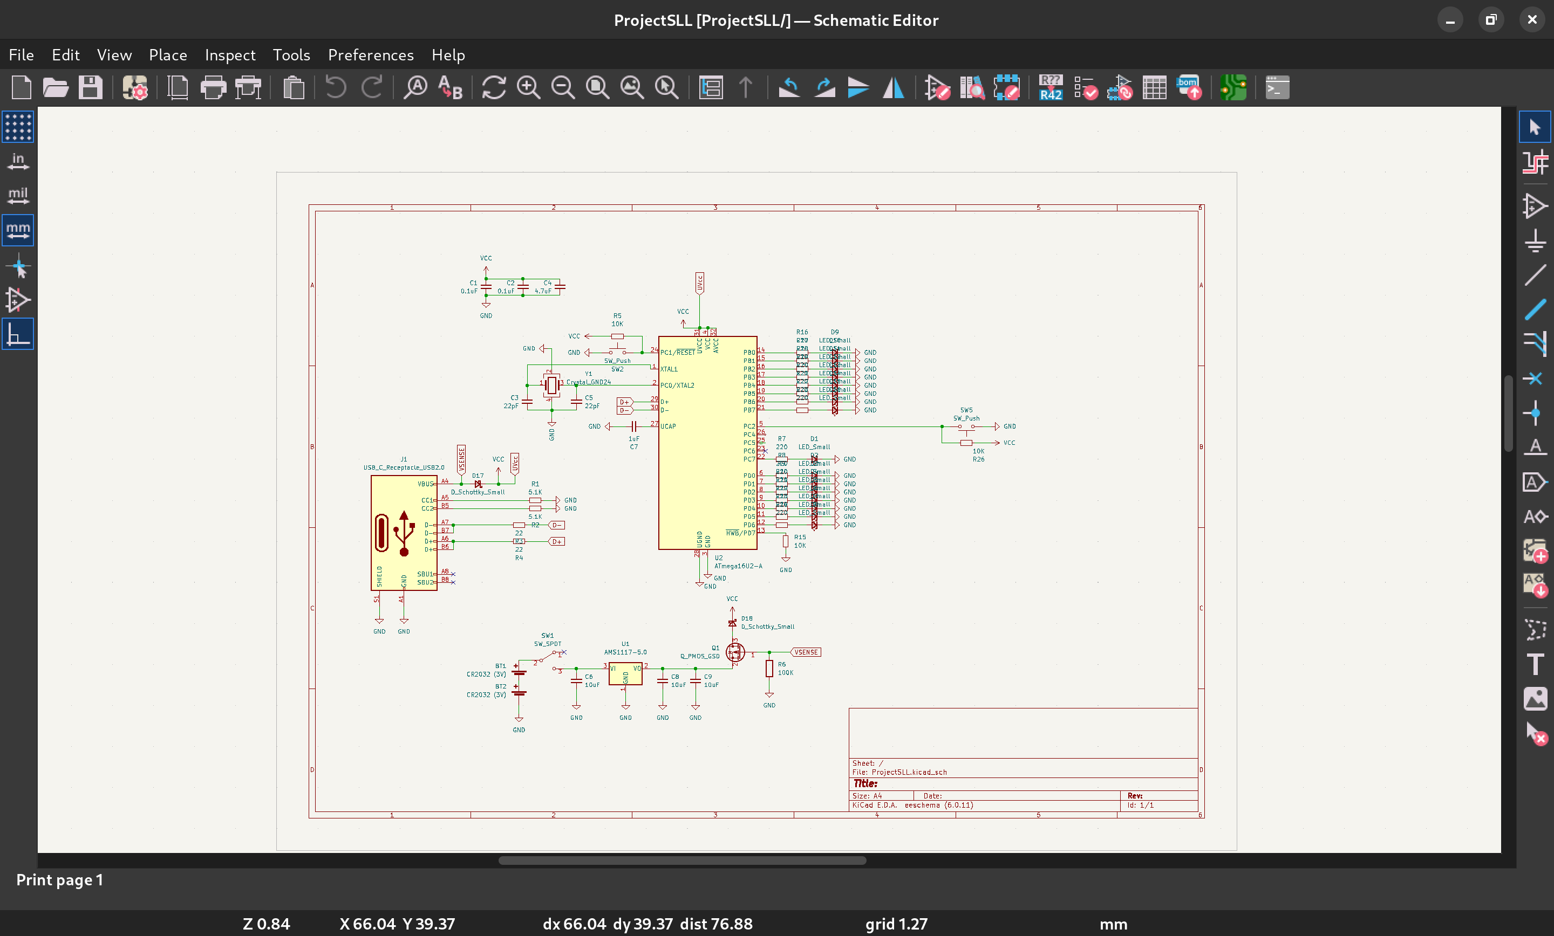This screenshot has height=936, width=1554.
Task: Open the scripting console
Action: pyautogui.click(x=1277, y=87)
